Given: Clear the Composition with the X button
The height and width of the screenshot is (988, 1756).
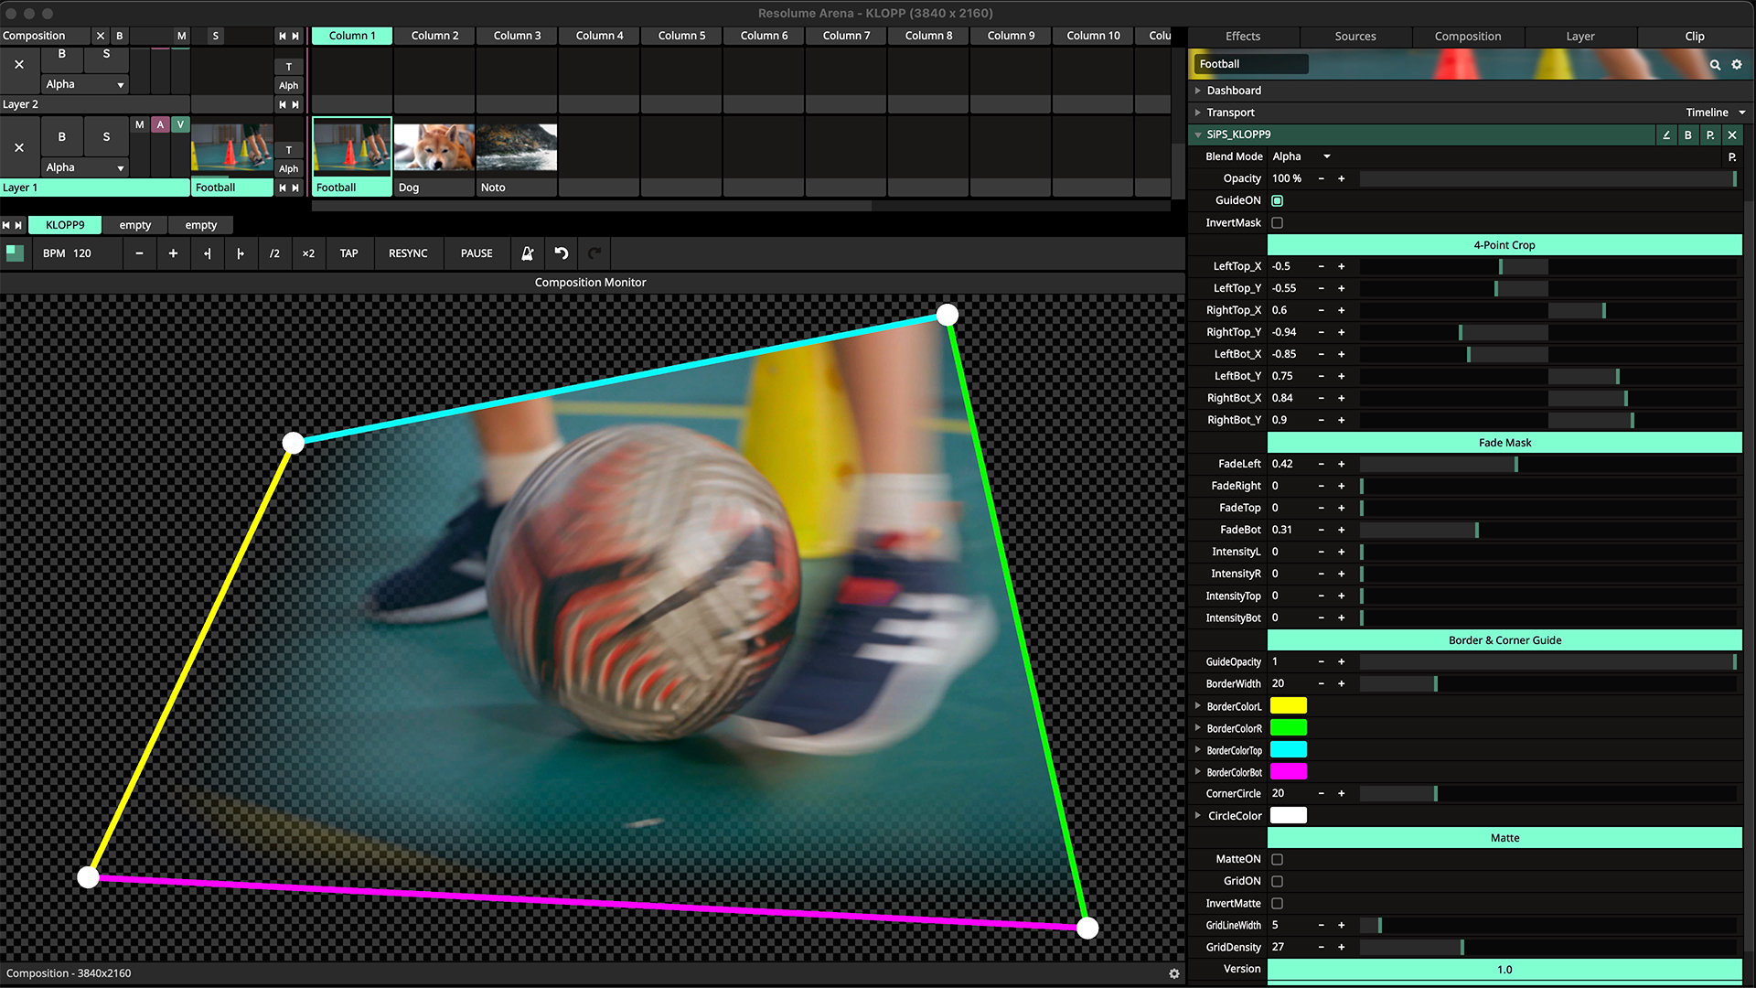Looking at the screenshot, I should click(101, 36).
